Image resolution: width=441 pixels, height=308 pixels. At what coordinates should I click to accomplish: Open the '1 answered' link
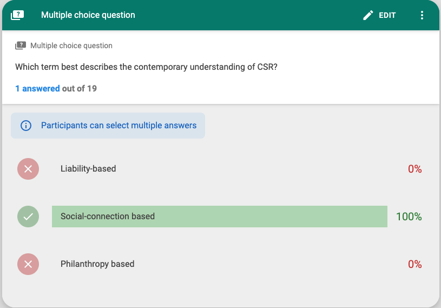(37, 89)
